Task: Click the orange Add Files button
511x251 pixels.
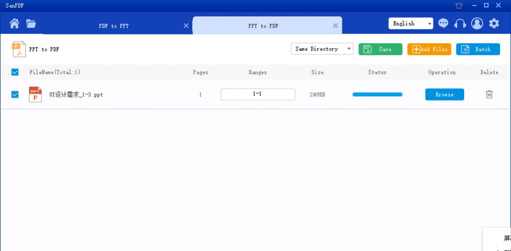Action: click(x=429, y=49)
